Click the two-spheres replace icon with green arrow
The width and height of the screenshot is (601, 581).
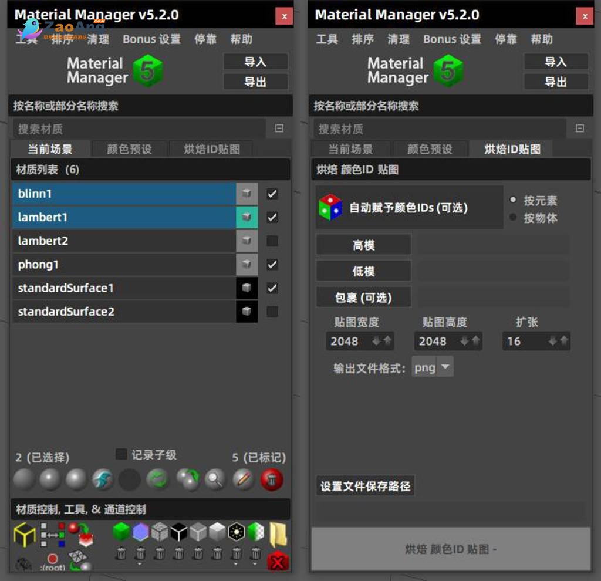coord(188,479)
